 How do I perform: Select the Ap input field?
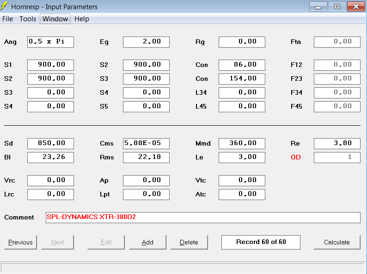146,180
